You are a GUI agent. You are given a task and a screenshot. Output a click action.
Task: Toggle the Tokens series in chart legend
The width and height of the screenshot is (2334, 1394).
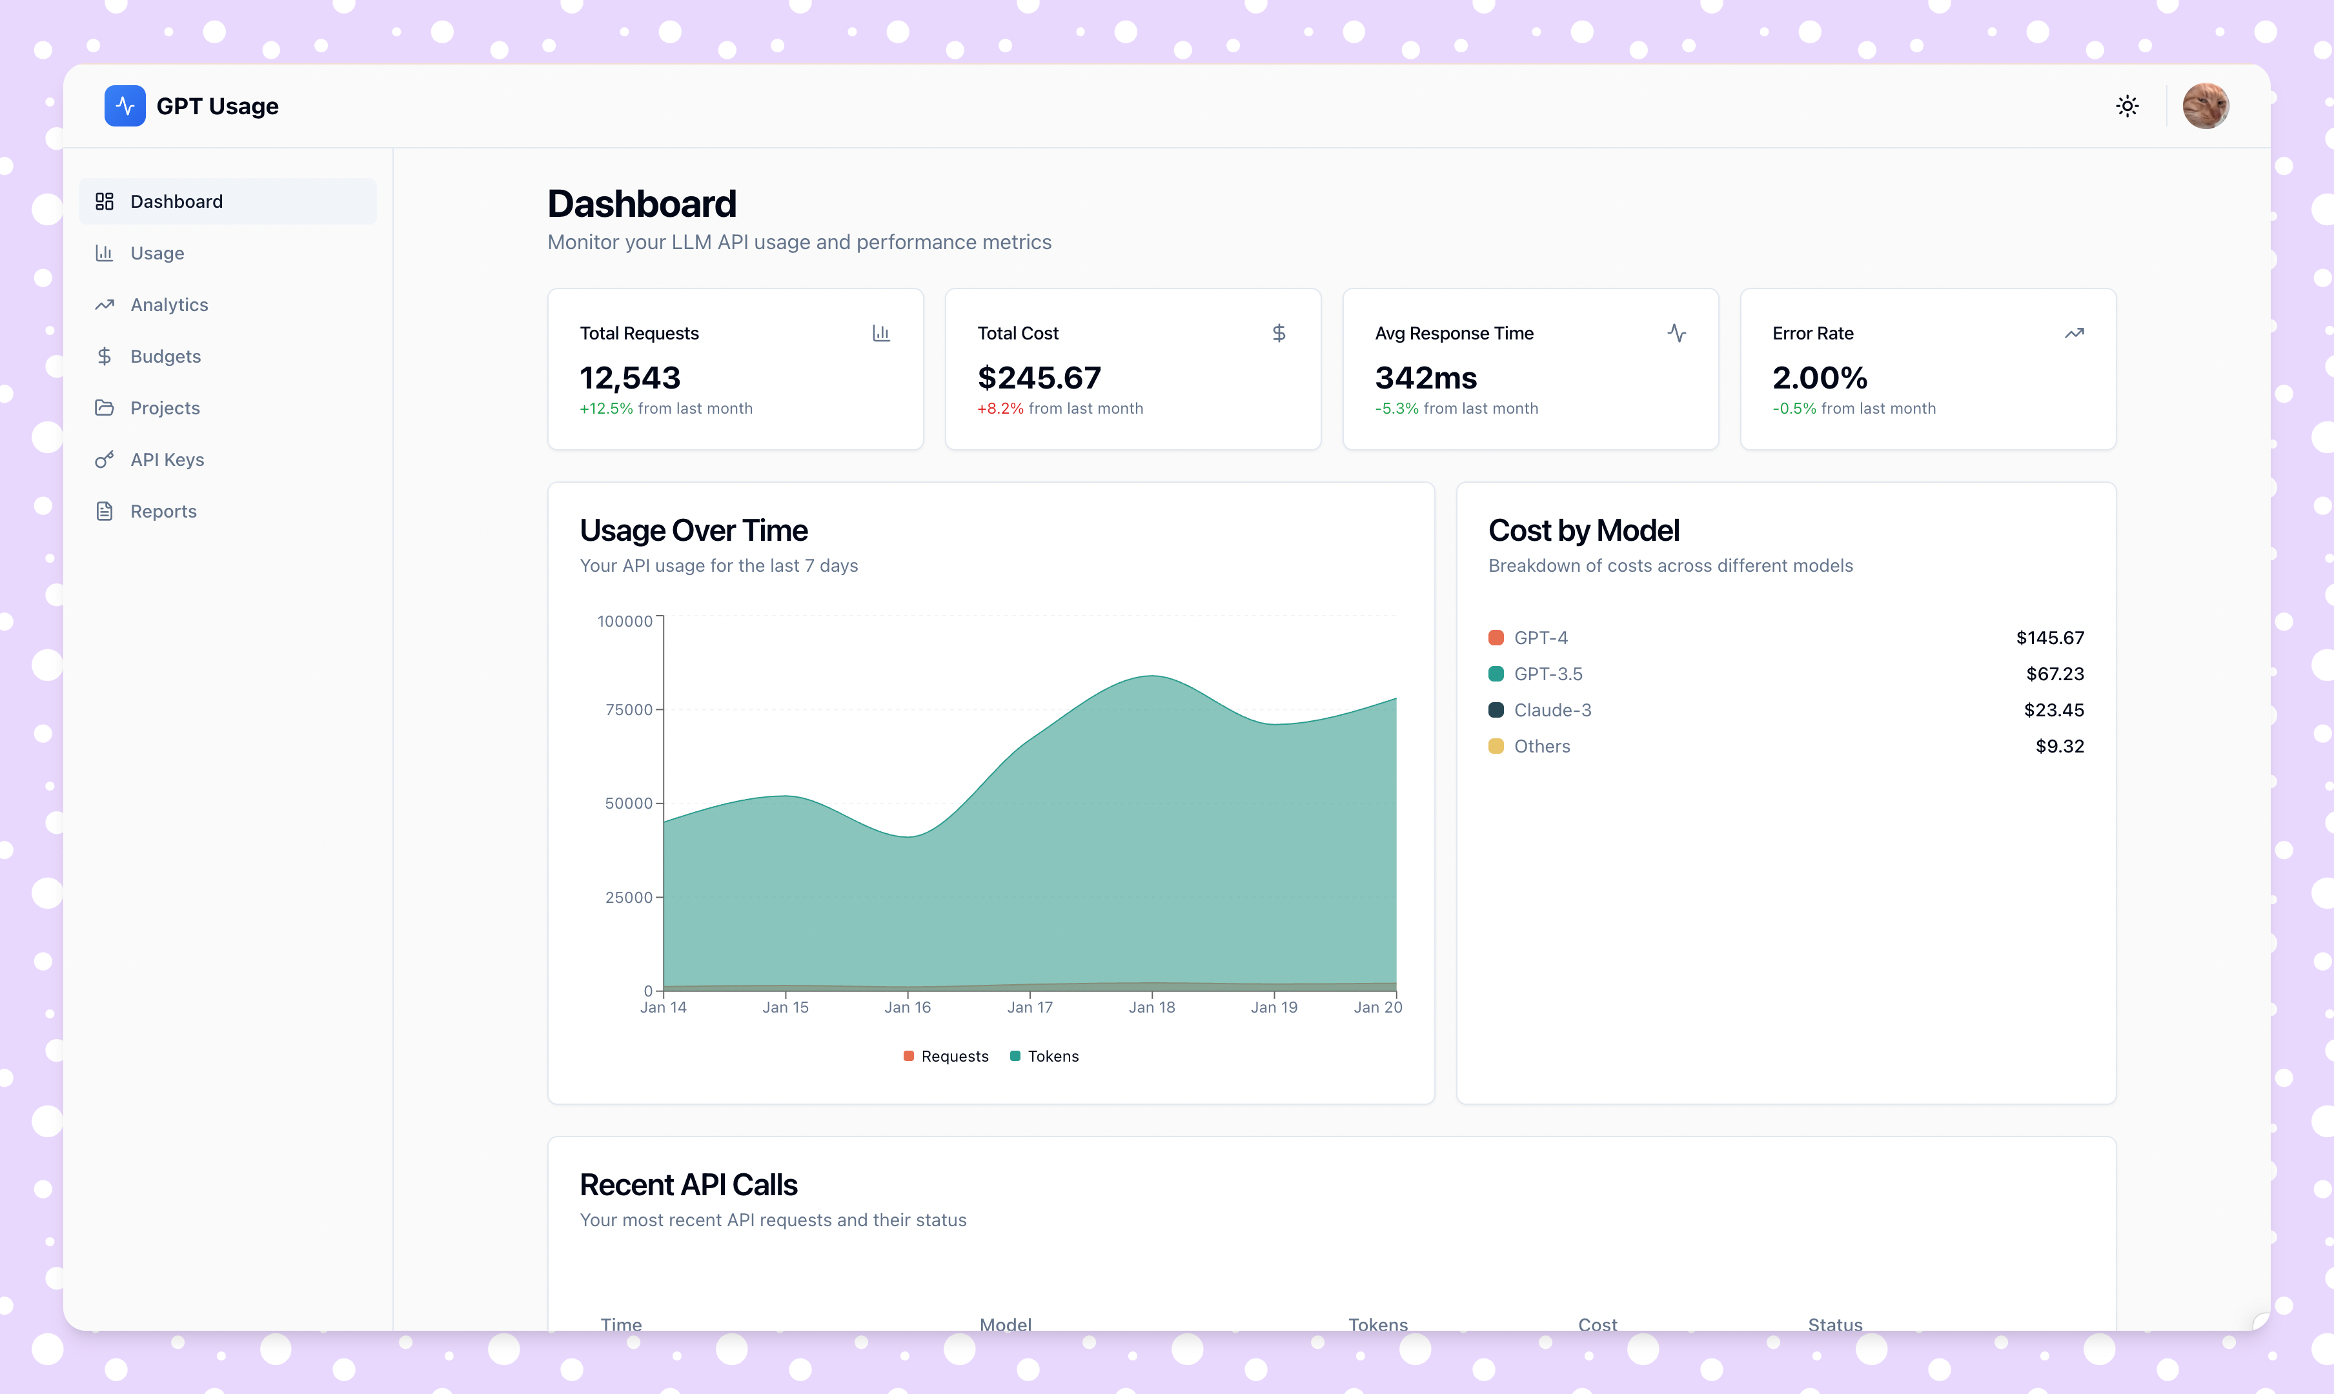click(1044, 1056)
